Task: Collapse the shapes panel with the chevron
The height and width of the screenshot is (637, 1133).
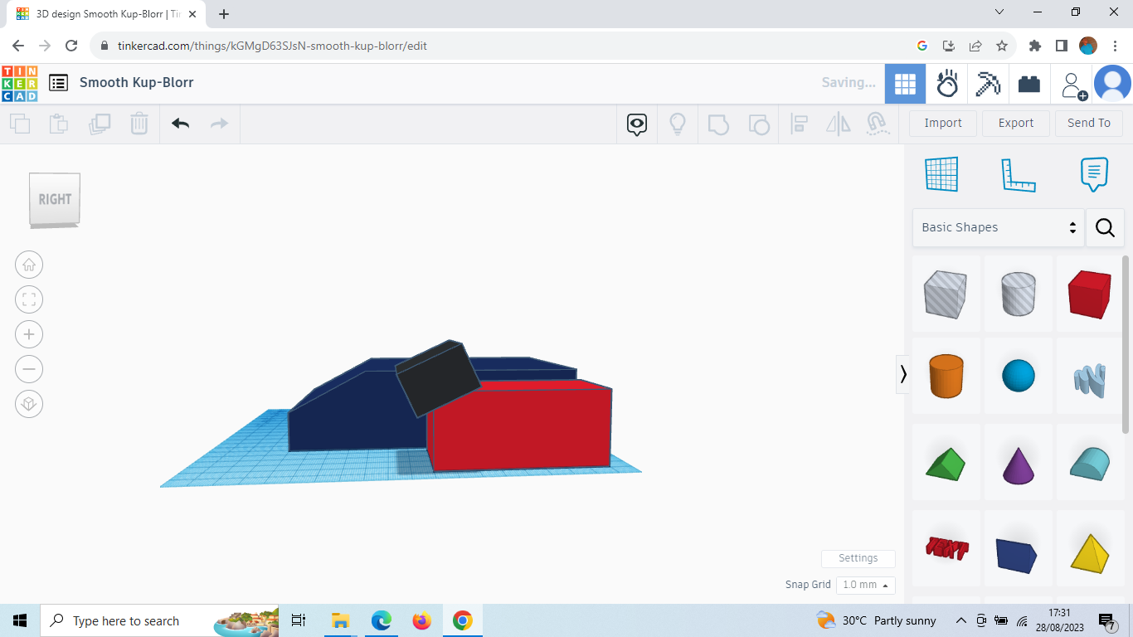Action: [x=902, y=374]
